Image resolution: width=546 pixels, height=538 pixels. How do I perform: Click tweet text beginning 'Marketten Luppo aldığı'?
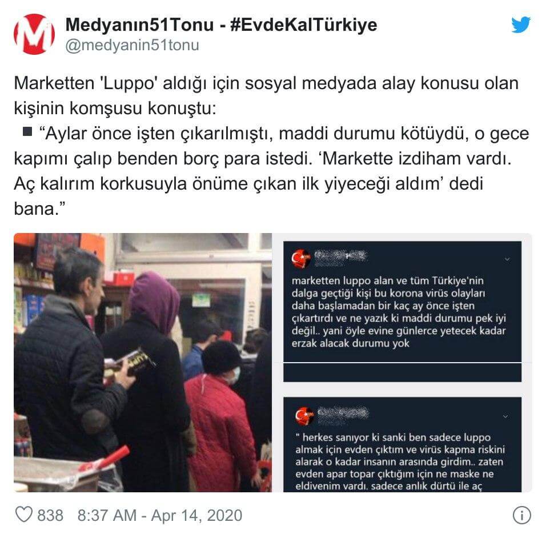pos(272,146)
